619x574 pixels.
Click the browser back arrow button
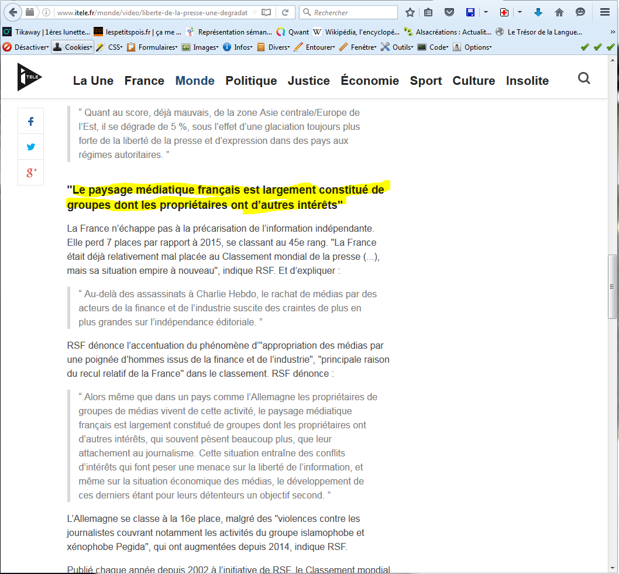coord(13,12)
